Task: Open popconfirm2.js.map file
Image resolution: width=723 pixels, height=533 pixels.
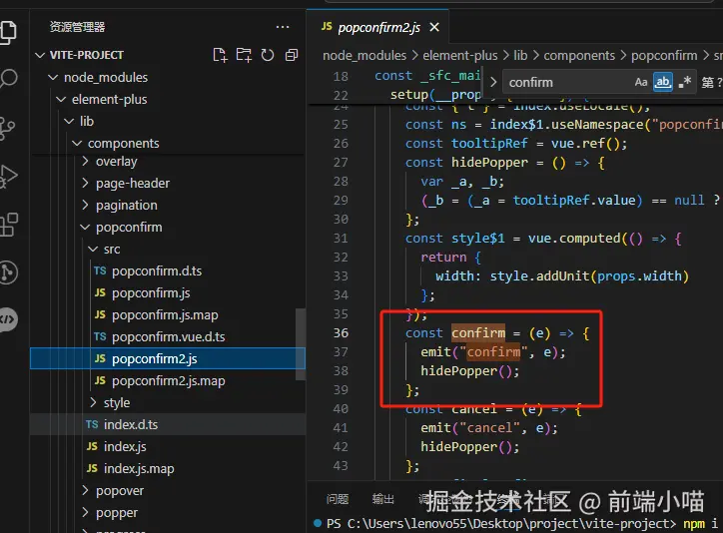Action: [x=168, y=380]
